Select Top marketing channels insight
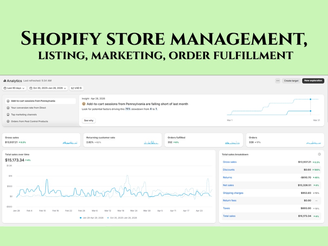This screenshot has height=246, width=328. pos(40,114)
